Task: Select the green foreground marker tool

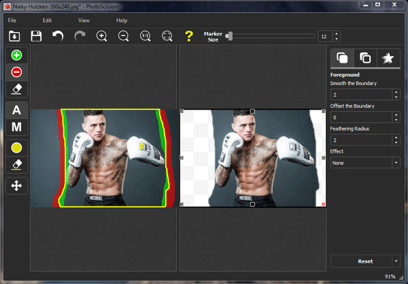Action: coord(16,55)
